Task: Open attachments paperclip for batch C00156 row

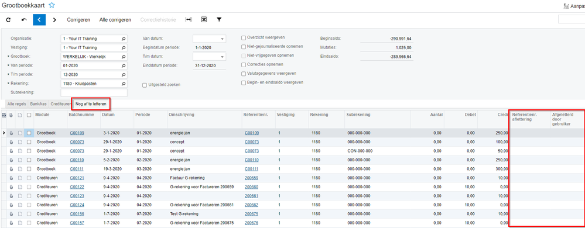Action: click(11, 214)
